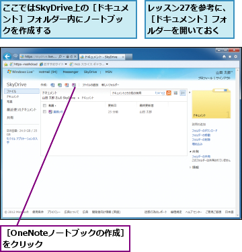The image size is (242, 252).
Task: Click the プロフィール link
Action: tap(206, 78)
